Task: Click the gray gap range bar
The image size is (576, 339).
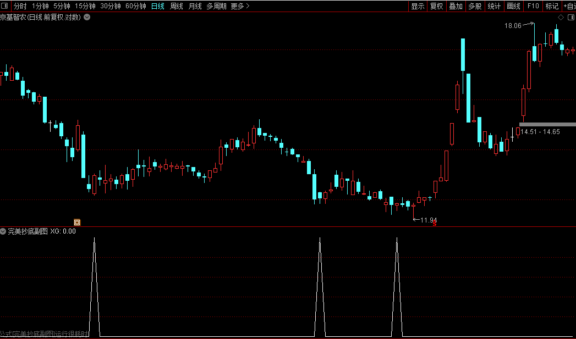Action: [x=547, y=124]
